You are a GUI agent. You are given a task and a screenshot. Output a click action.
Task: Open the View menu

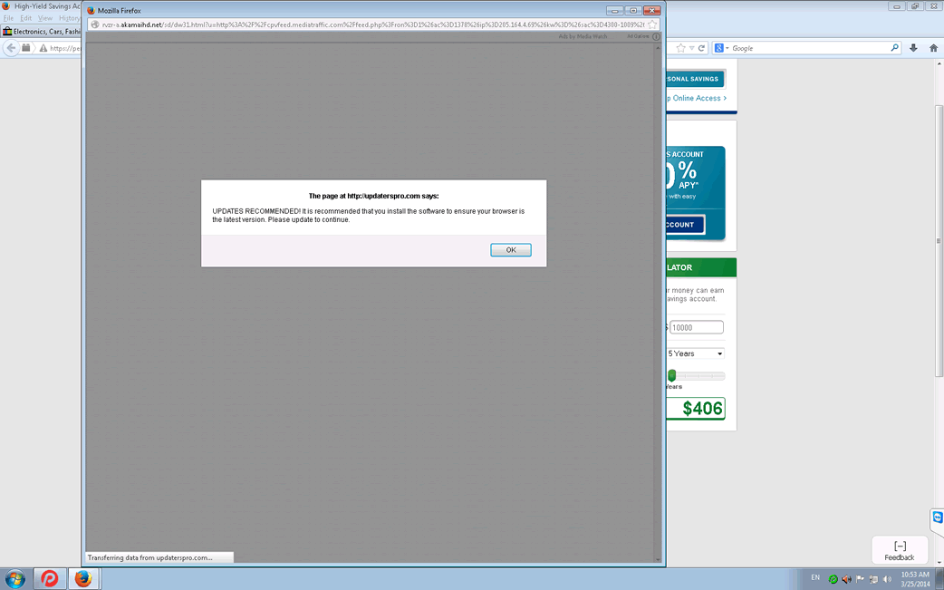click(x=44, y=18)
